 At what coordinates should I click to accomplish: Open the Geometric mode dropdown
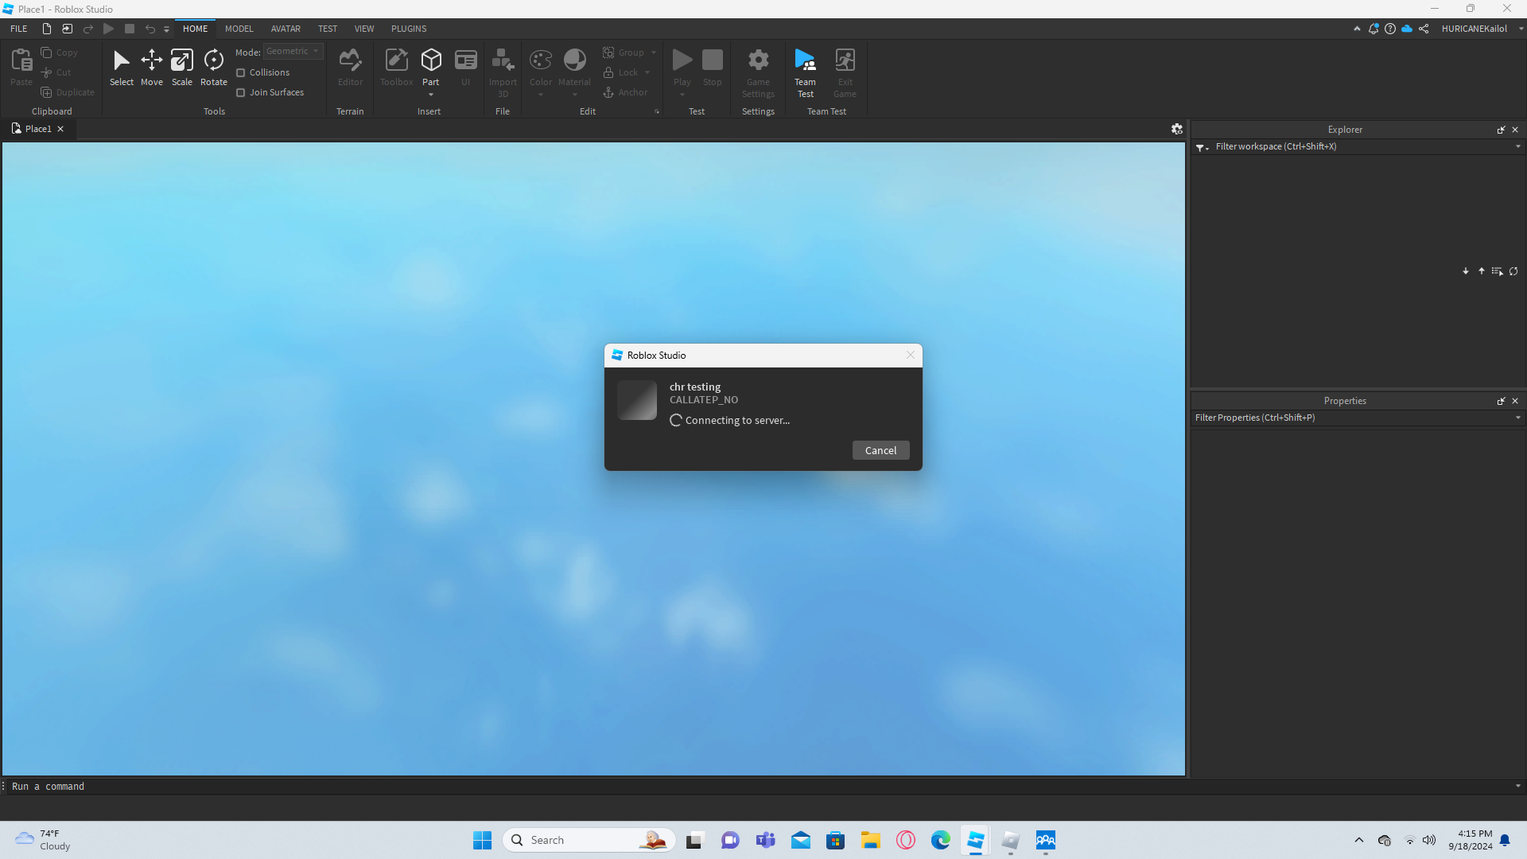pyautogui.click(x=293, y=51)
